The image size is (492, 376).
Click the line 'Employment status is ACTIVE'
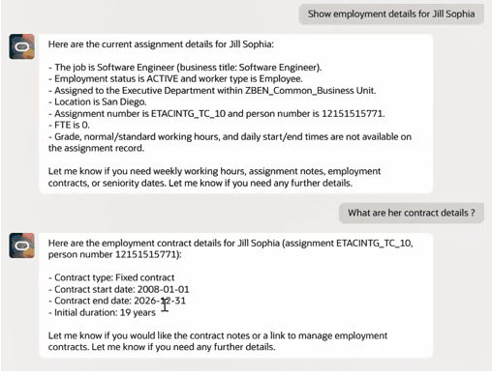click(175, 79)
